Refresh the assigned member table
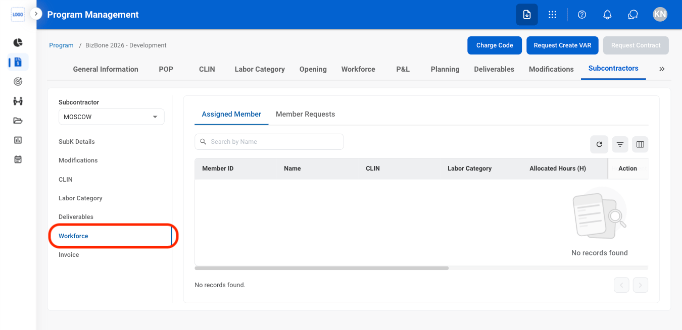The image size is (682, 330). pos(599,144)
